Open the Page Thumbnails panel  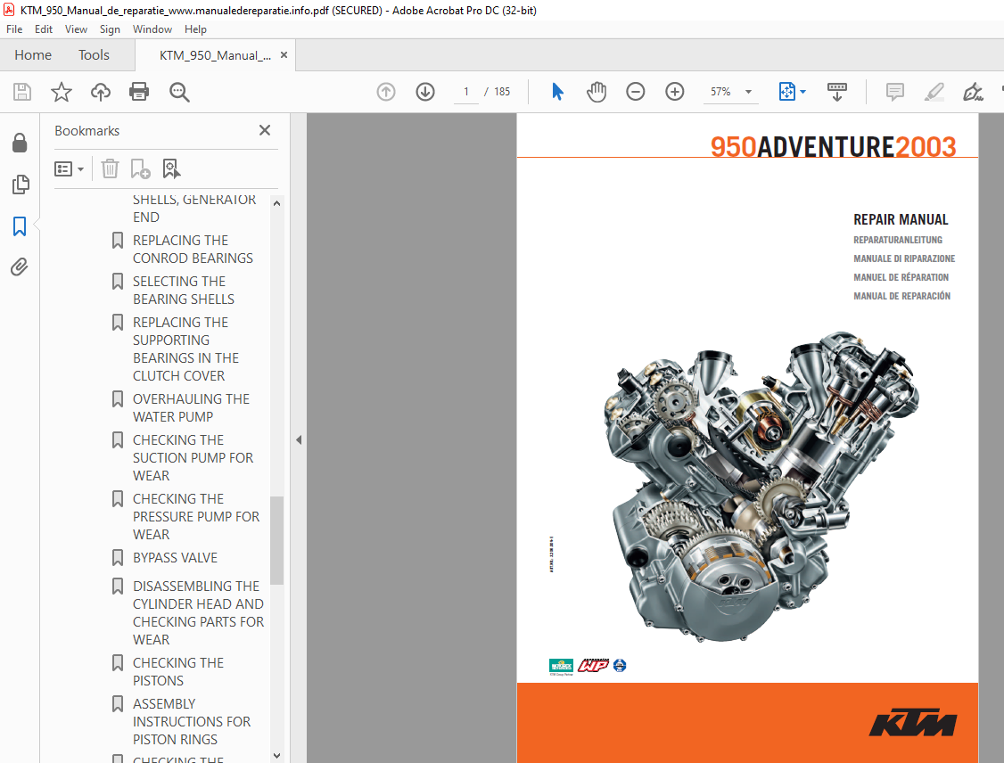pyautogui.click(x=20, y=185)
